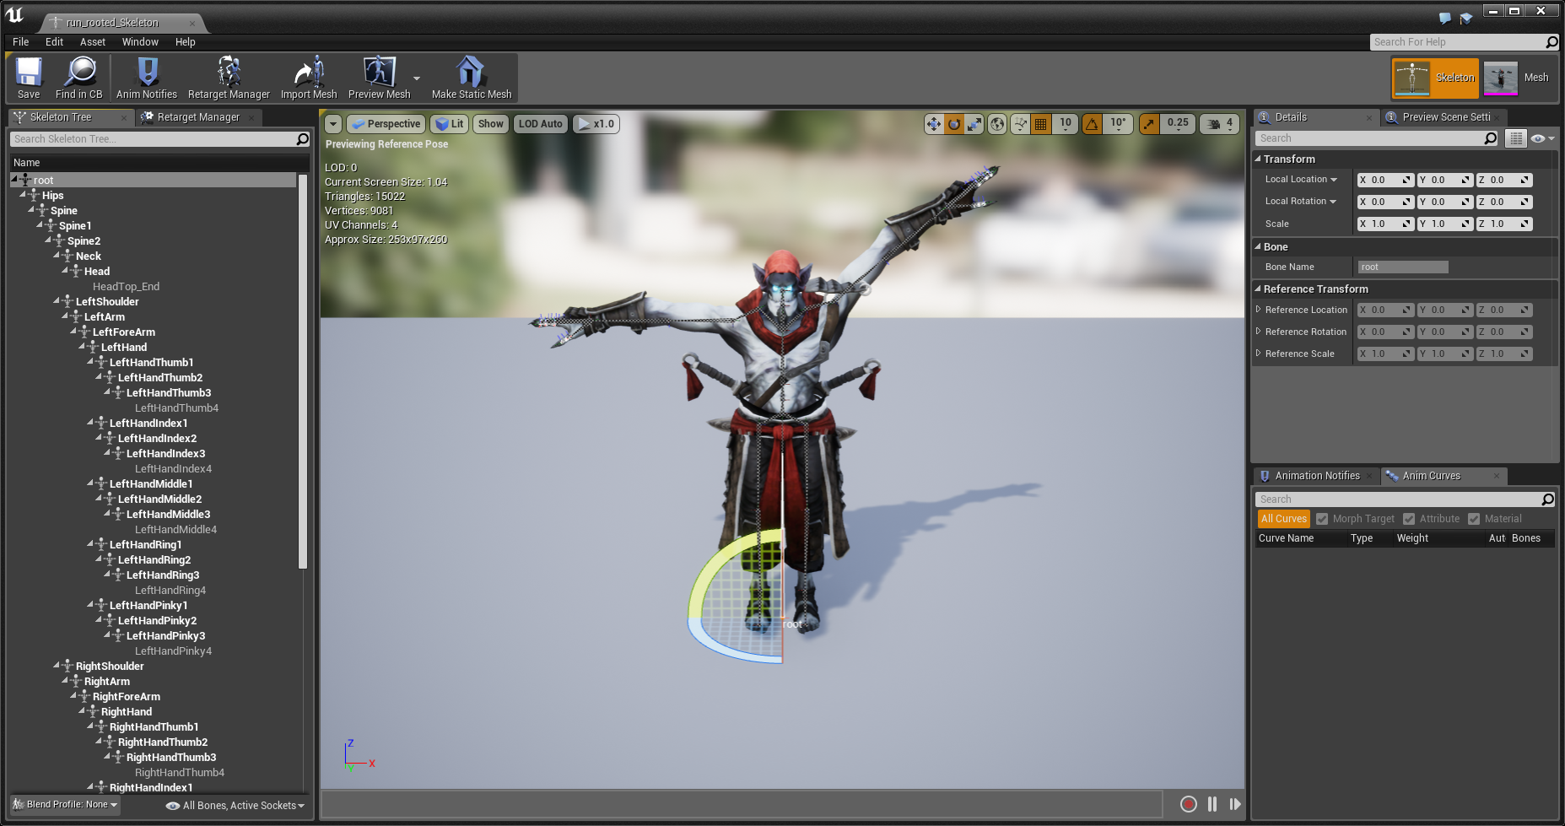Click the record animation button

point(1189,804)
